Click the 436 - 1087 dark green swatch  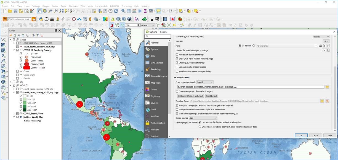pos(25,110)
